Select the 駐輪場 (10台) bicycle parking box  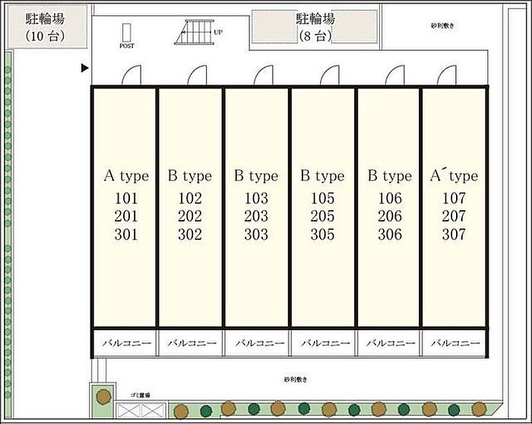[45, 25]
